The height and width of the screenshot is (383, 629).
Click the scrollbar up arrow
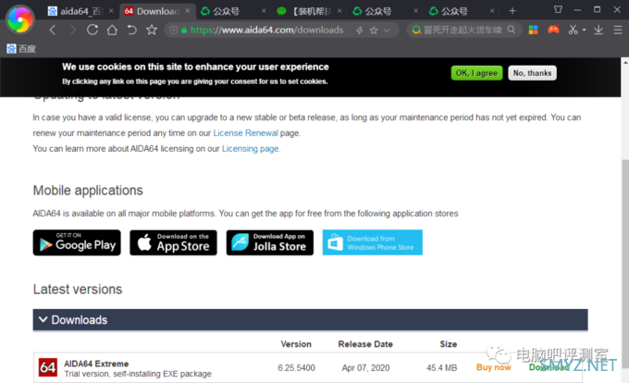pos(625,63)
